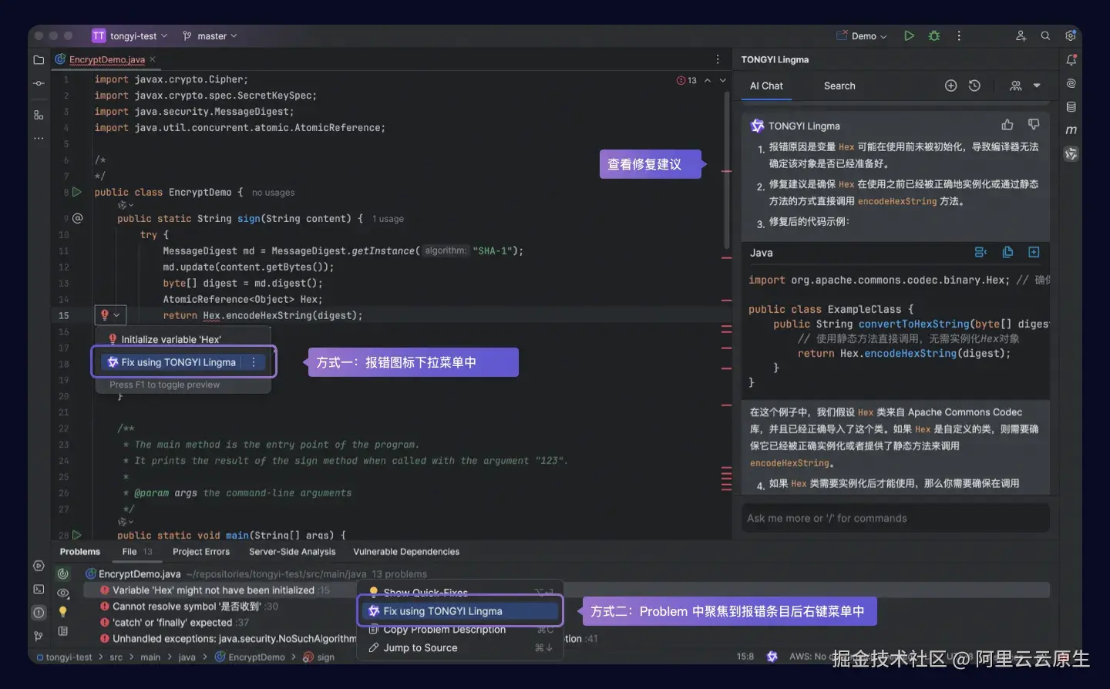Open more run actions from the toolbar's three-dot icon

pos(959,35)
